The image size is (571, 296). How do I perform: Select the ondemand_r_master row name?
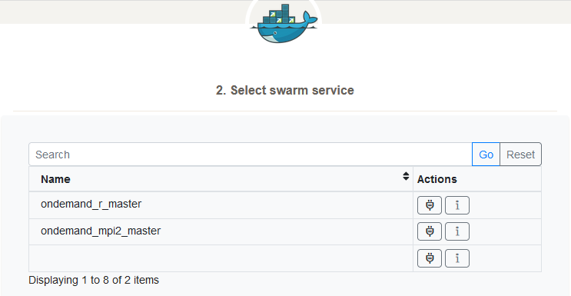pyautogui.click(x=91, y=204)
